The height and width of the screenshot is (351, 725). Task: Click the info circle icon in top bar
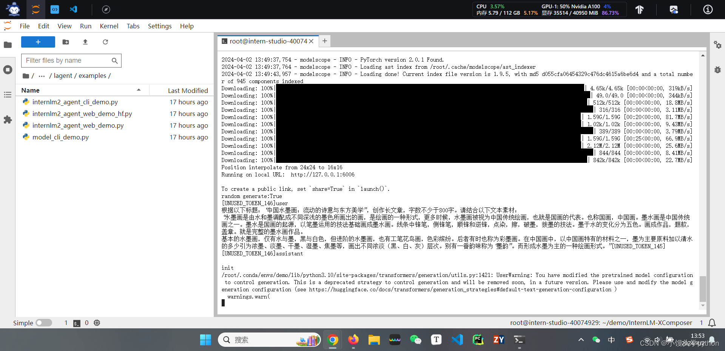pos(708,9)
